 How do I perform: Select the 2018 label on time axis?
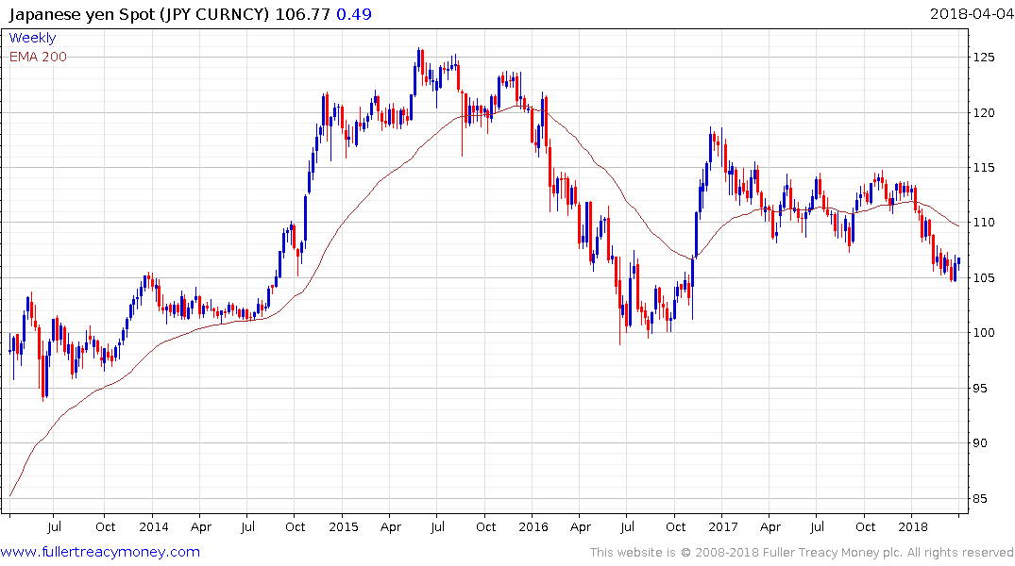click(913, 526)
